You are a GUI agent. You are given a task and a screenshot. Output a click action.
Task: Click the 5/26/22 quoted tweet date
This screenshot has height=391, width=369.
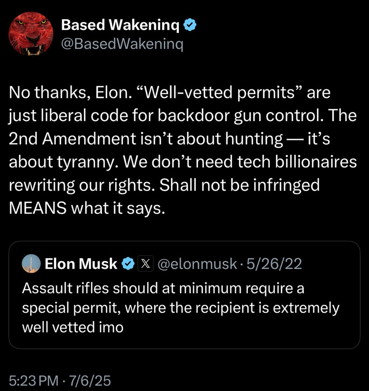(x=274, y=264)
